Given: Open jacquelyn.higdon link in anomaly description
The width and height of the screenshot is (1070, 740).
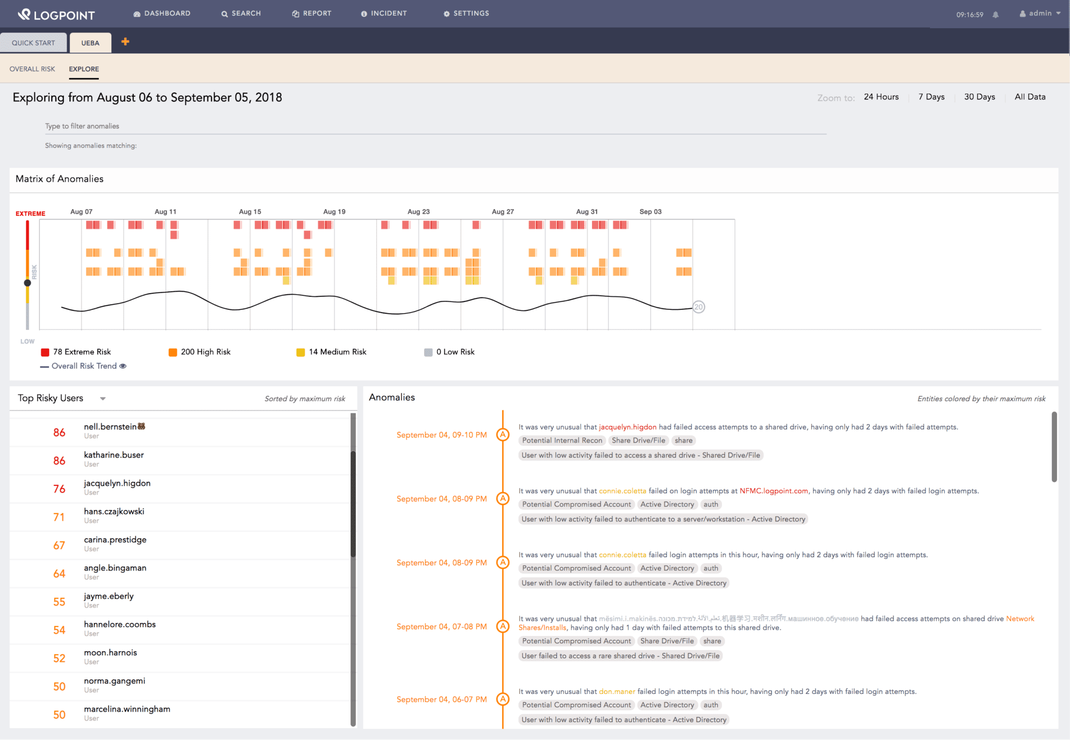Looking at the screenshot, I should (x=627, y=427).
